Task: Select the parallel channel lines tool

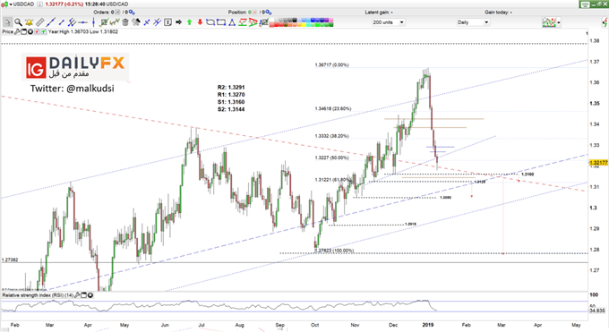Action: pos(72,22)
